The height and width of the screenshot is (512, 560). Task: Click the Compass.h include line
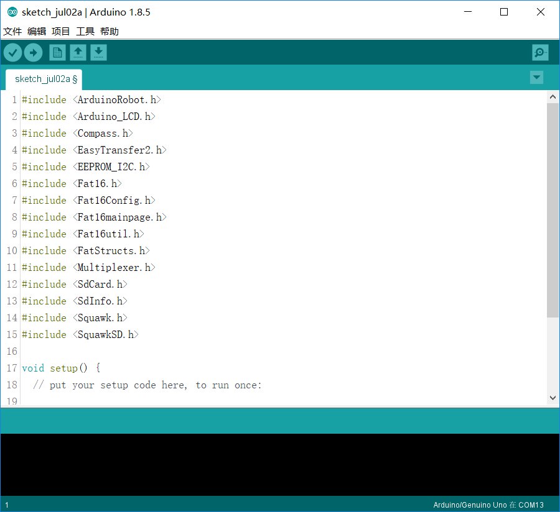tap(78, 134)
